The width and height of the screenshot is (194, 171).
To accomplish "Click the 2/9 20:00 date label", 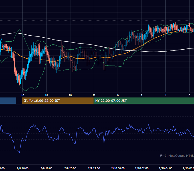I will 70,168.
